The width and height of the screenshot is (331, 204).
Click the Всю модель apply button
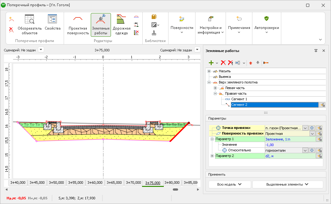click(x=229, y=184)
